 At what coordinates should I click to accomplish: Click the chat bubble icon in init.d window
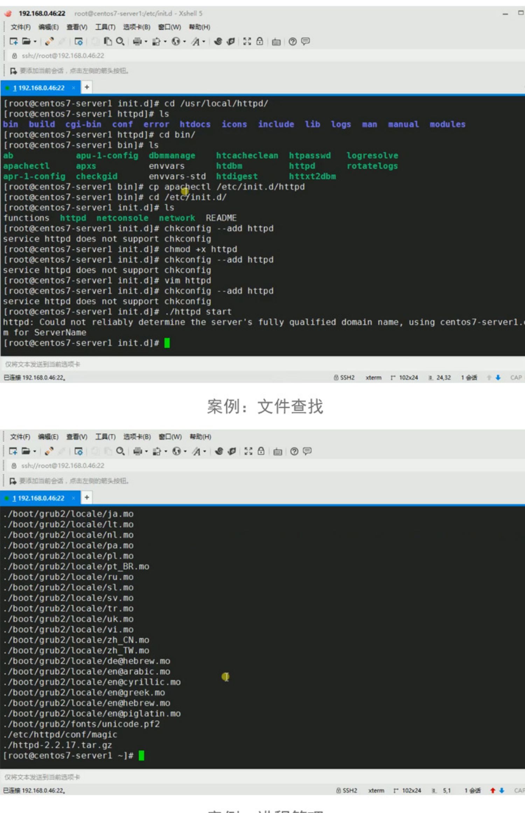[306, 42]
